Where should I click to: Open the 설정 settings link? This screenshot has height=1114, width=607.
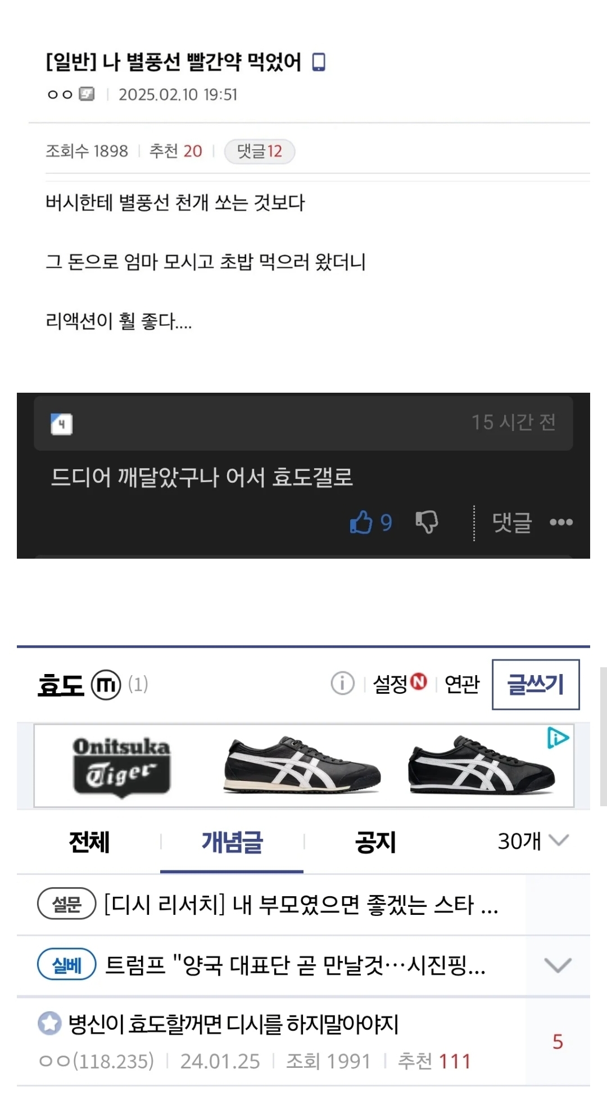tap(400, 684)
